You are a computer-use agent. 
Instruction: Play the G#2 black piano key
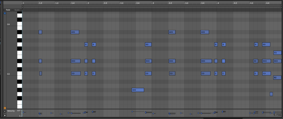20,90
